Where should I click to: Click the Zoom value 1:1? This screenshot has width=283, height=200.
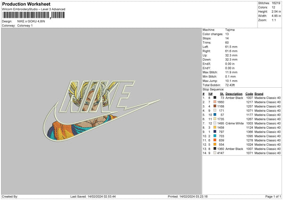click(274, 20)
